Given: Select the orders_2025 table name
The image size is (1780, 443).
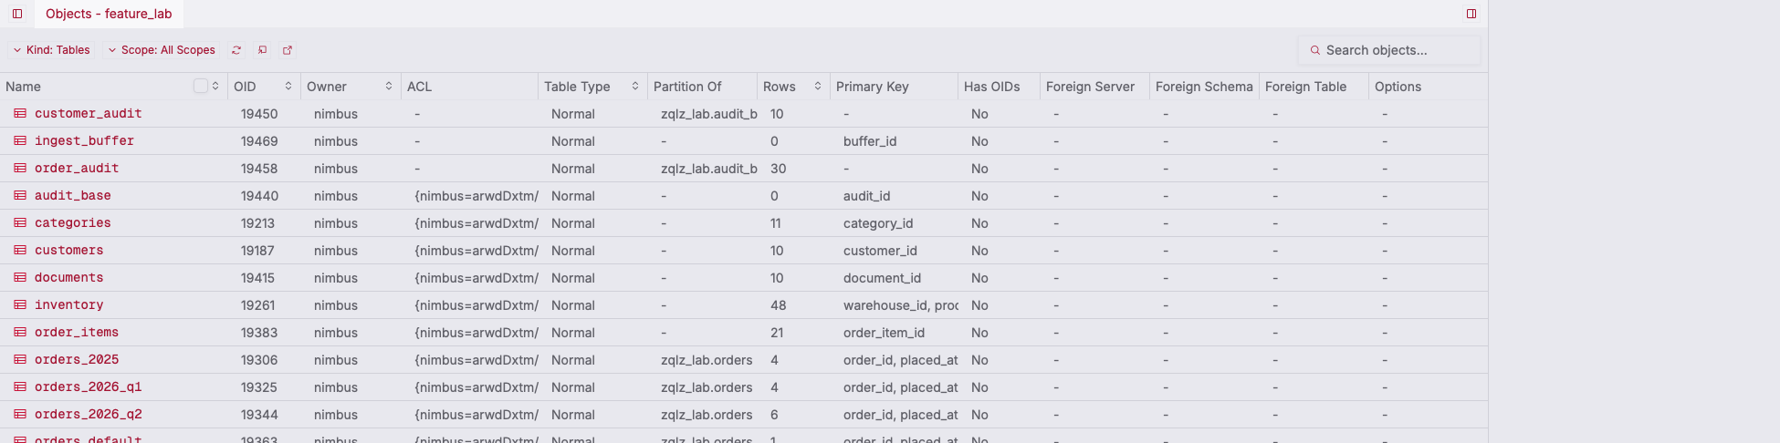Looking at the screenshot, I should pyautogui.click(x=77, y=360).
